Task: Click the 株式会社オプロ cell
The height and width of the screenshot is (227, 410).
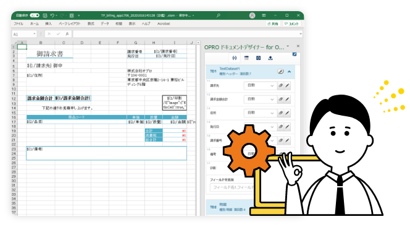Action: tap(140, 71)
